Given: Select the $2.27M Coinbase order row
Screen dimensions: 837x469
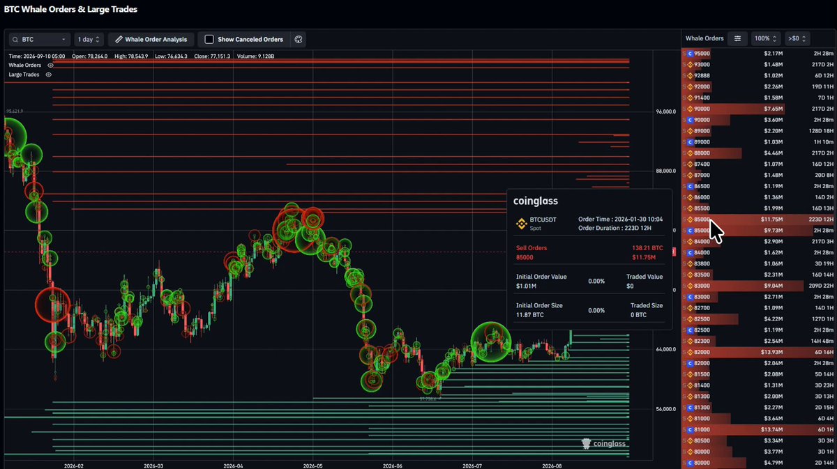Looking at the screenshot, I should tap(759, 407).
